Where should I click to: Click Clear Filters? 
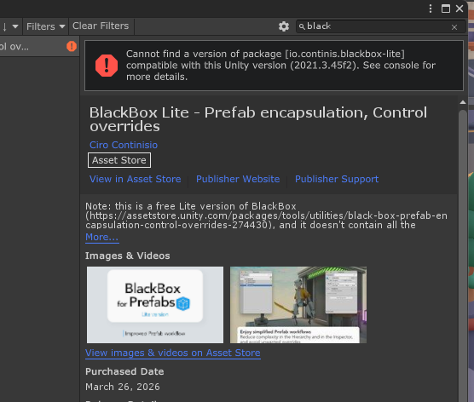pyautogui.click(x=101, y=26)
